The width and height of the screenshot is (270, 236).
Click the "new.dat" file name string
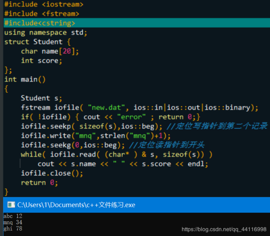[106, 108]
